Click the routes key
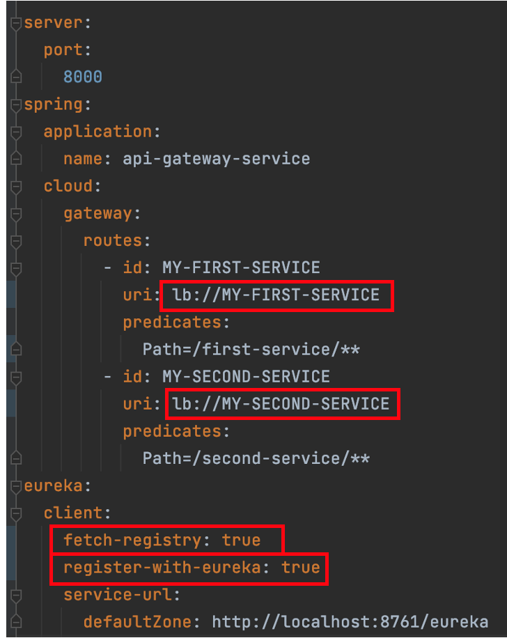Screen dimensions: 507x638 pyautogui.click(x=112, y=241)
